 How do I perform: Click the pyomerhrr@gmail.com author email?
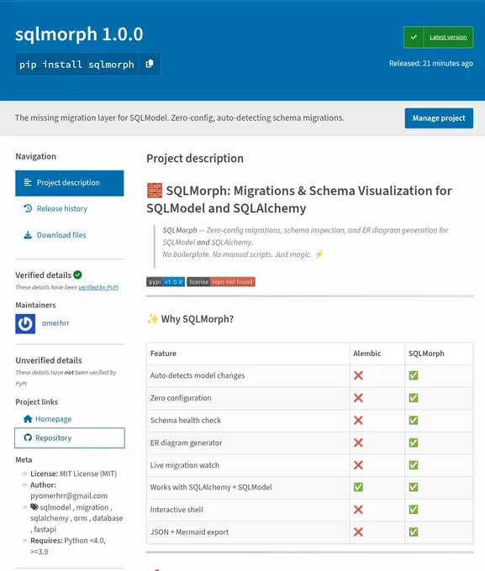click(69, 495)
